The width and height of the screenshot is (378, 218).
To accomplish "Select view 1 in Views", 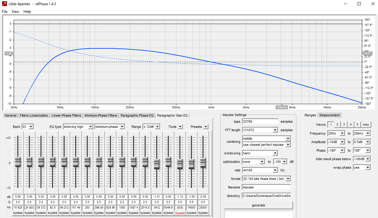I will (x=330, y=125).
